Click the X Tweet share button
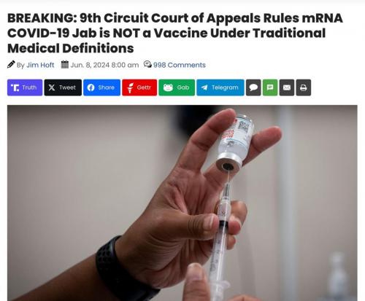365x301 pixels. [x=63, y=87]
